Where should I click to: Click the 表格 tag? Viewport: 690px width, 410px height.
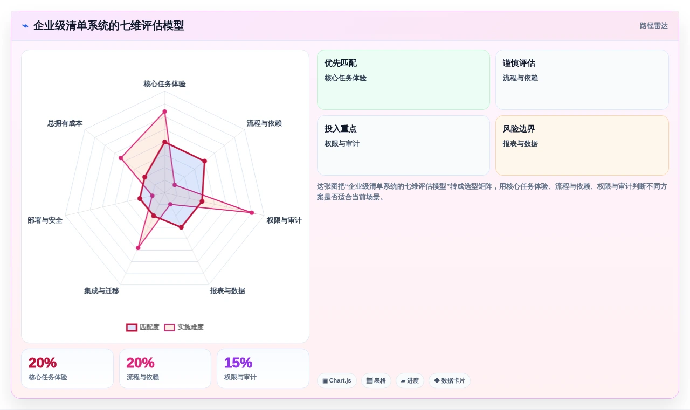click(376, 380)
